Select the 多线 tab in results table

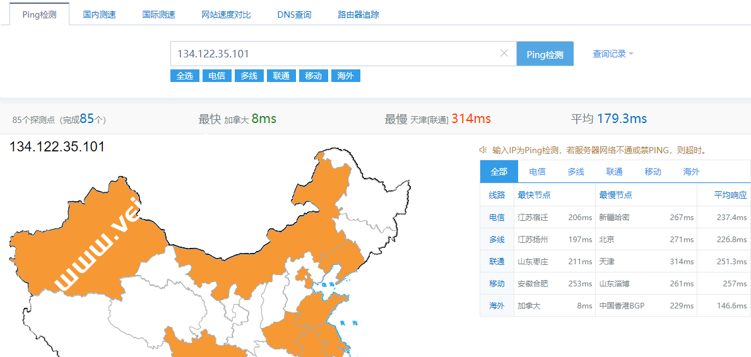coord(576,172)
